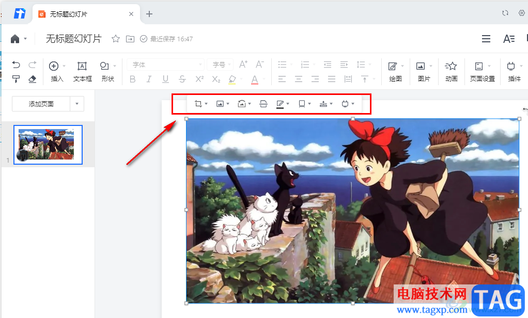The image size is (528, 318).
Task: Click the bulleted list icon
Action: tap(282, 65)
